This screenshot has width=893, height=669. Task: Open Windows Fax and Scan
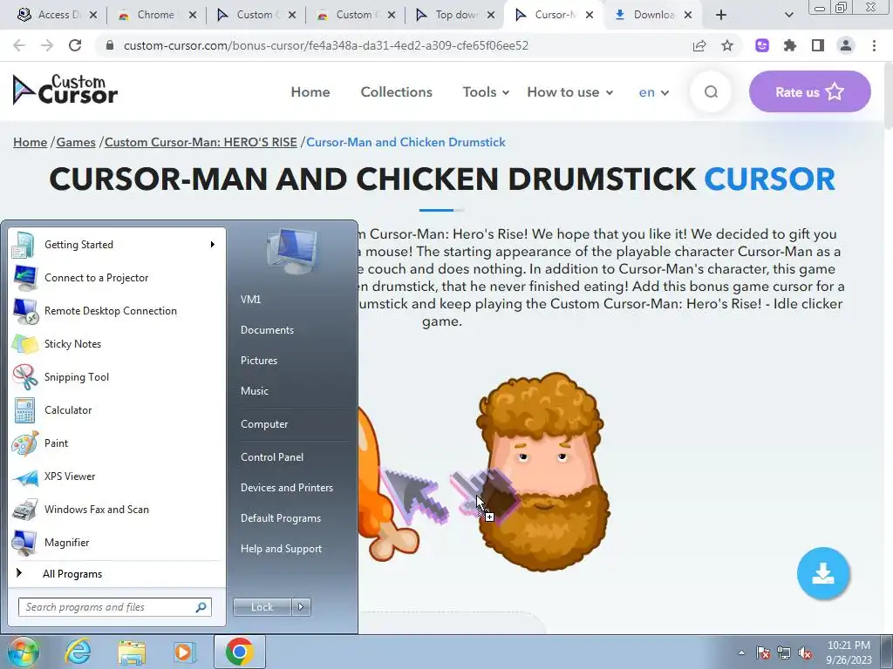coord(117,509)
